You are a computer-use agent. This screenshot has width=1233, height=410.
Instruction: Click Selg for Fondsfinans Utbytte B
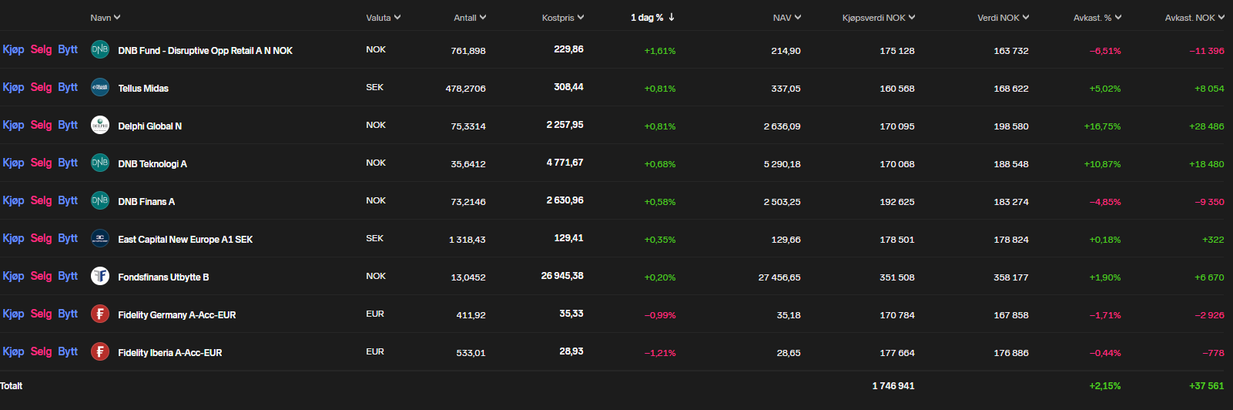click(42, 276)
